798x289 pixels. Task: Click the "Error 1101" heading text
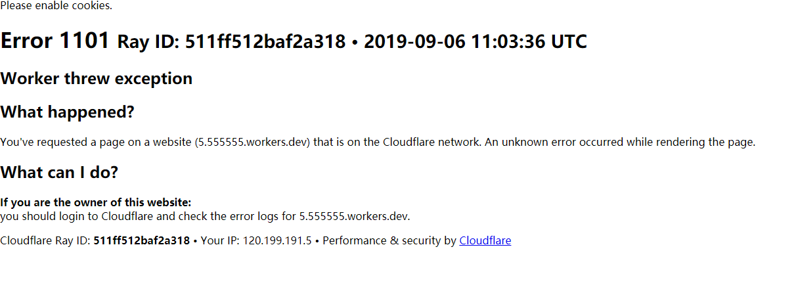pyautogui.click(x=55, y=41)
